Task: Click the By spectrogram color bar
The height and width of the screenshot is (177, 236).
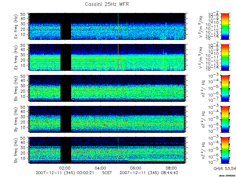Action: [x=225, y=119]
